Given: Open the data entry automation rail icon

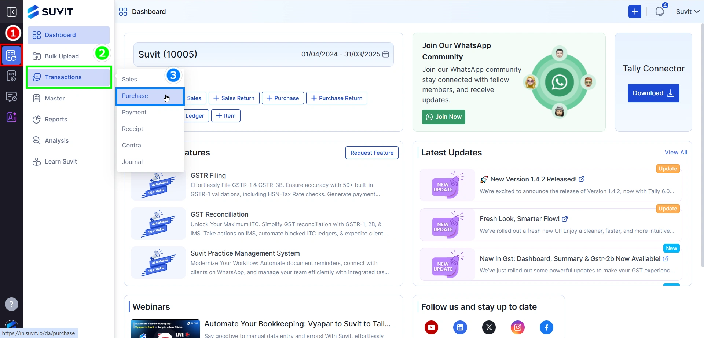Looking at the screenshot, I should (x=12, y=56).
